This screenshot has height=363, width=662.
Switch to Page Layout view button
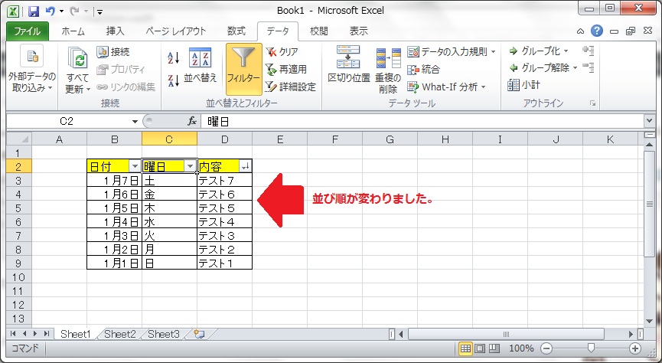480,348
